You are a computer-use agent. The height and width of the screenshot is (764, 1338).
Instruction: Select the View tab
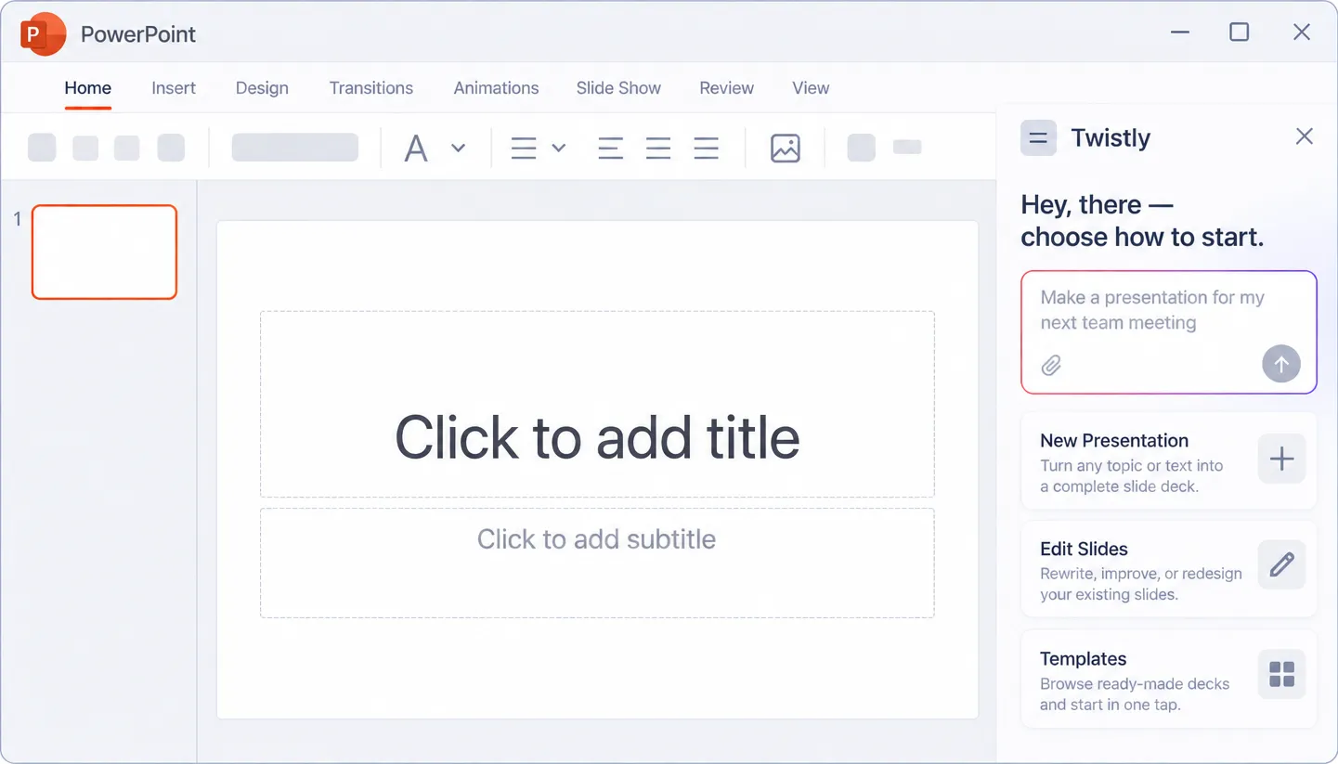coord(811,88)
